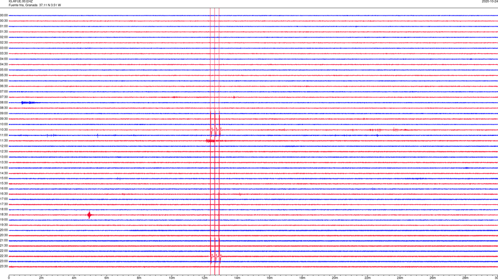Click the 4m tick label on time axis
This screenshot has width=498, height=280.
pyautogui.click(x=74, y=278)
